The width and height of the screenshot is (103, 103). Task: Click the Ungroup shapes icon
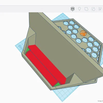[x=93, y=9]
